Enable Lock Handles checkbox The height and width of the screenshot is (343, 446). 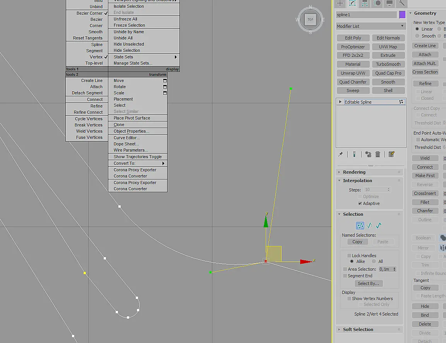pos(349,255)
